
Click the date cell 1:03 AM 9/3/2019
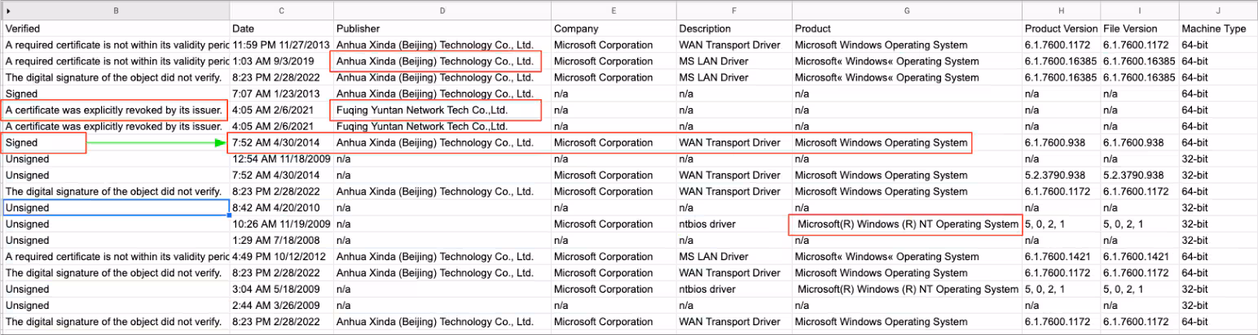(x=281, y=61)
